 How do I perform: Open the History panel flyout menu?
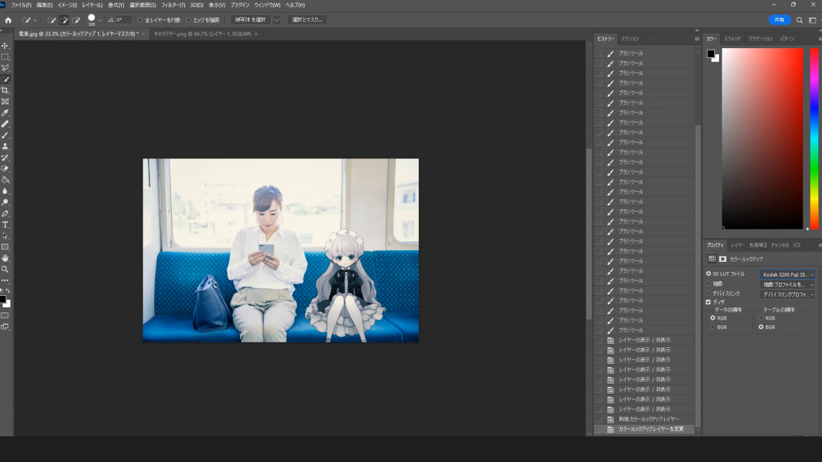click(697, 39)
